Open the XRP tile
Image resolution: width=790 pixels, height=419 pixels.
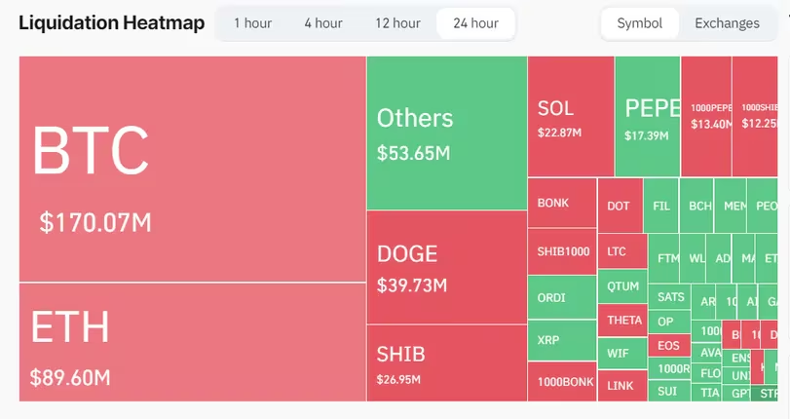[561, 340]
